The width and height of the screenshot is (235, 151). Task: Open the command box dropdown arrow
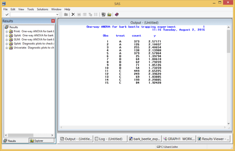point(57,14)
